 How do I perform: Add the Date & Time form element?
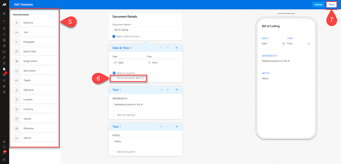coord(35,52)
